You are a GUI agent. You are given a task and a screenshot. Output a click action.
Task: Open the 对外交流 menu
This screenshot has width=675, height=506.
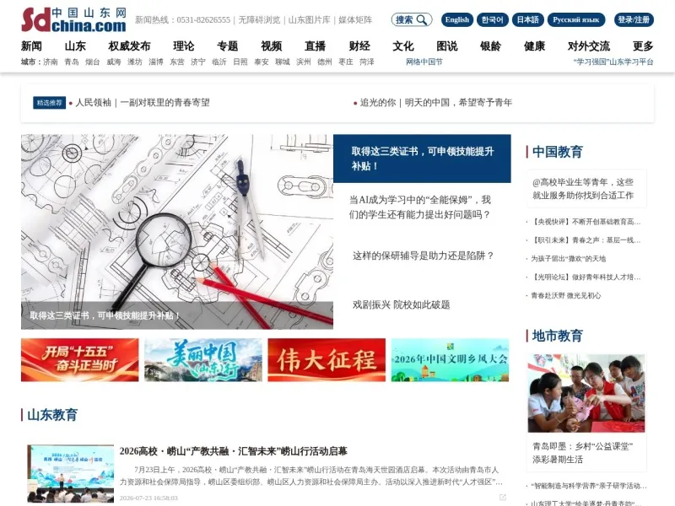pos(589,46)
